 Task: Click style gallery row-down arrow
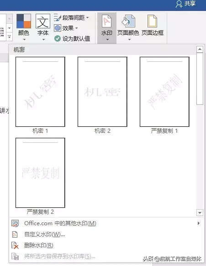click(x=10, y=28)
